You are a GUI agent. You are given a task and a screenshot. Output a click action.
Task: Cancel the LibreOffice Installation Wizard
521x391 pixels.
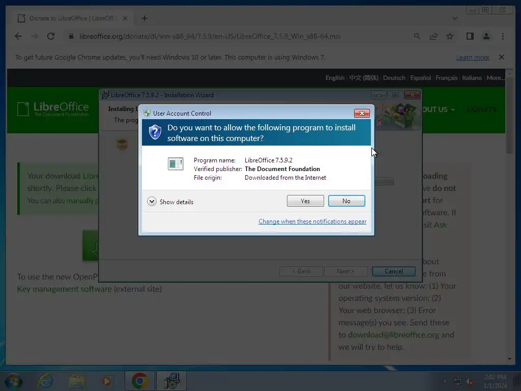pos(393,271)
